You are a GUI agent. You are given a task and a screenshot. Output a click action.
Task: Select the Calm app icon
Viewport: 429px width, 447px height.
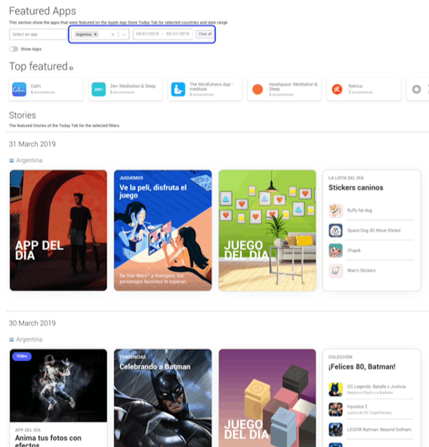pos(19,89)
